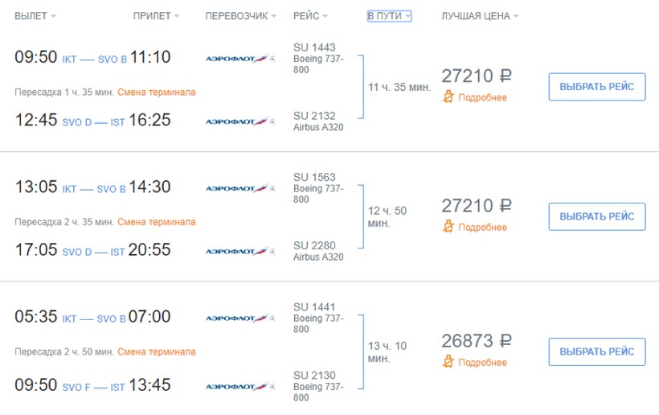Click Aeroflot logo for flight SU 1441

click(x=239, y=318)
